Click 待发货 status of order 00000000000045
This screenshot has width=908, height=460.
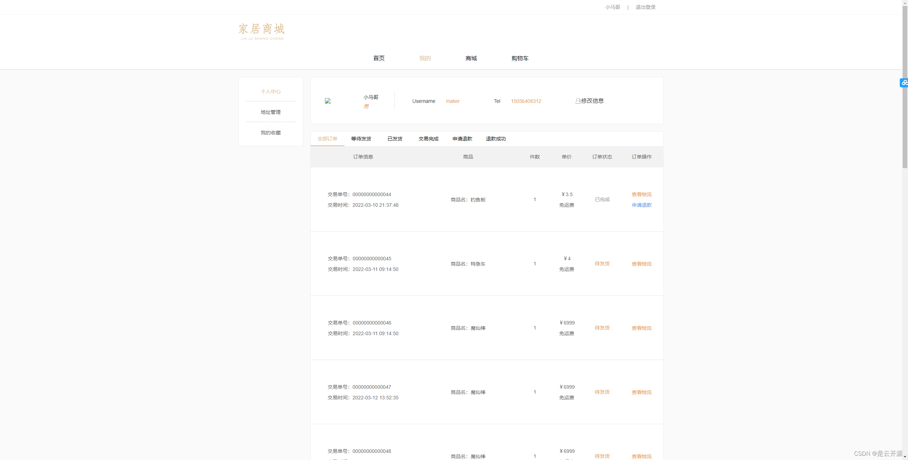click(602, 264)
